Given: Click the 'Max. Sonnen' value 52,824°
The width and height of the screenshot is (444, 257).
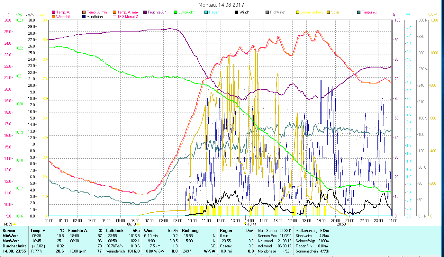Looking at the screenshot, I should click(x=285, y=231).
